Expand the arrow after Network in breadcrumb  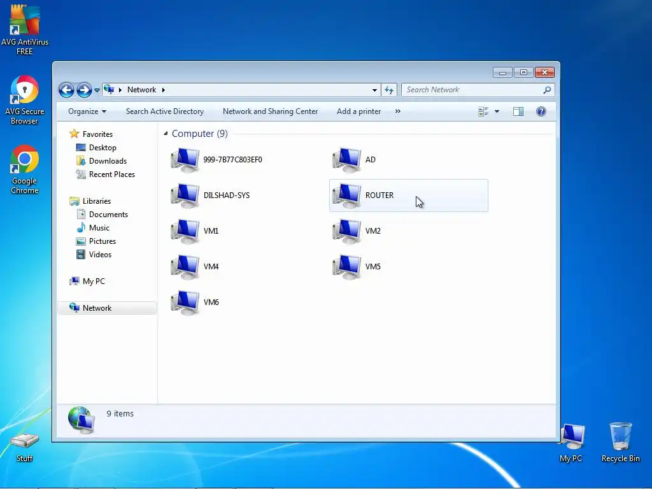pos(164,90)
